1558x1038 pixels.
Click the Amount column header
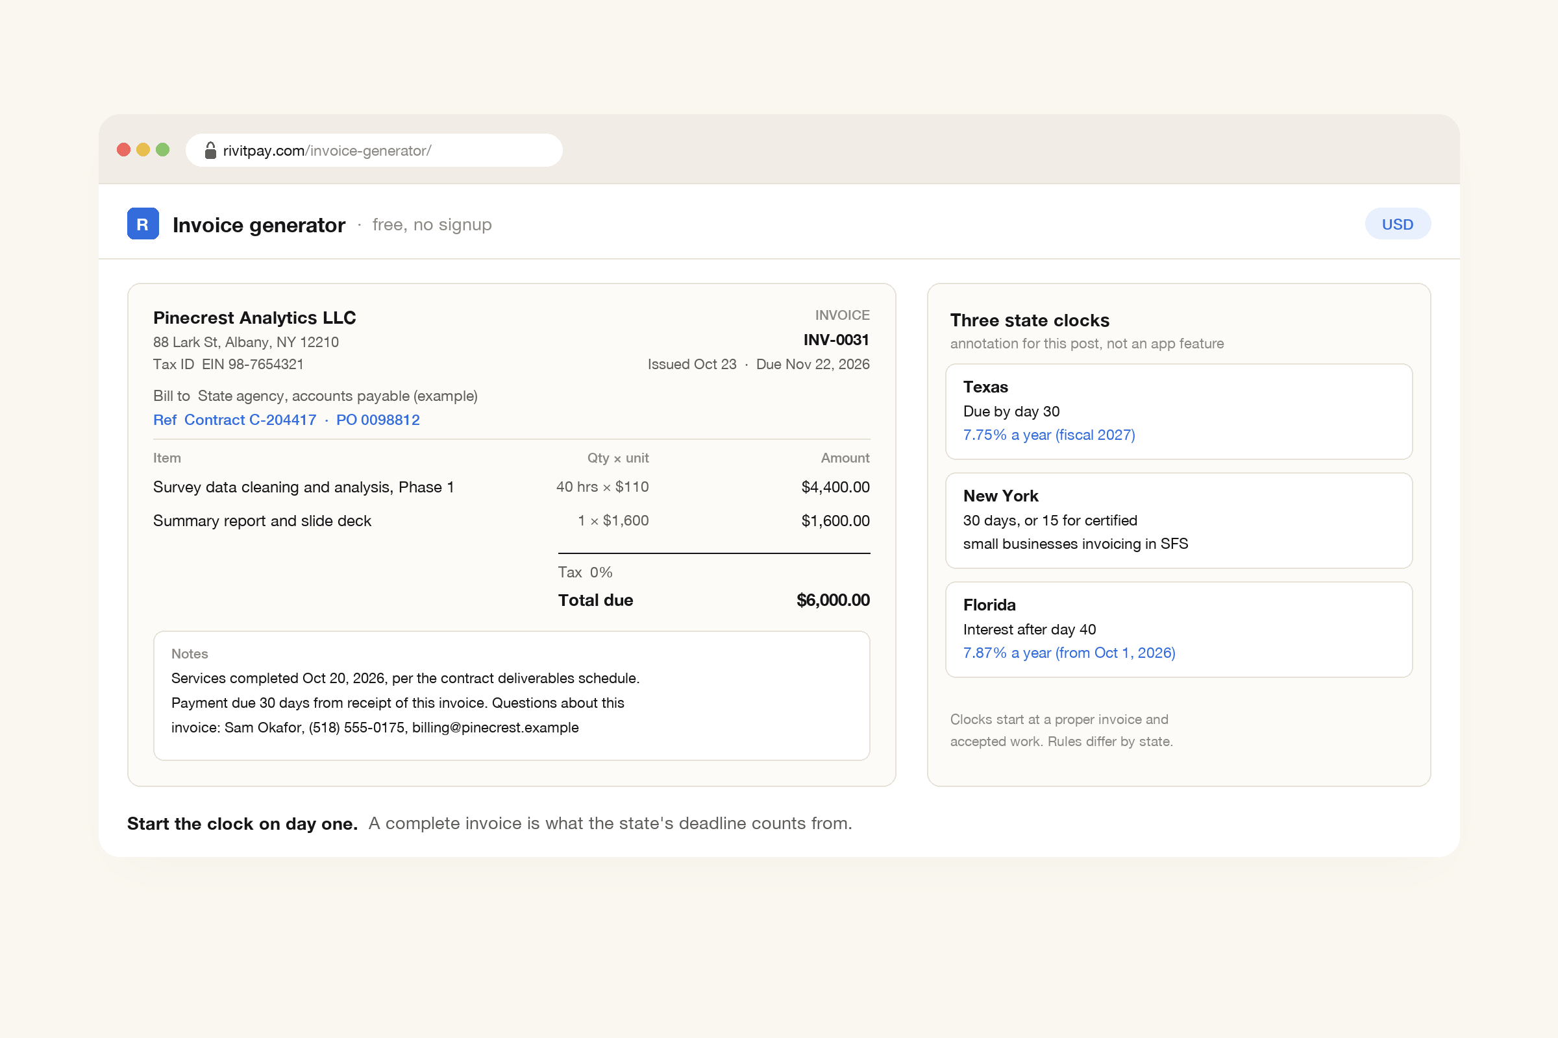(845, 458)
